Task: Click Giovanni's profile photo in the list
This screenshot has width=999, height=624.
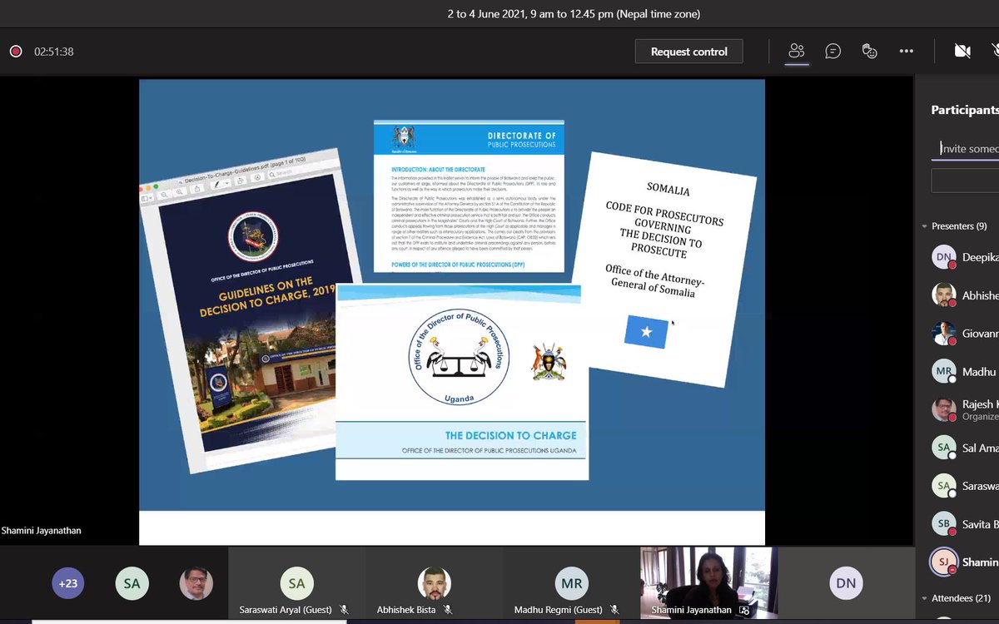Action: click(x=943, y=334)
